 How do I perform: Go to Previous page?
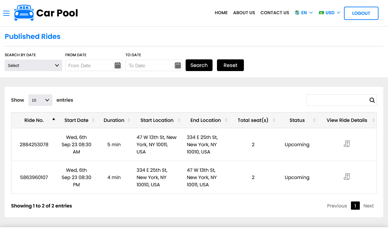(x=337, y=206)
